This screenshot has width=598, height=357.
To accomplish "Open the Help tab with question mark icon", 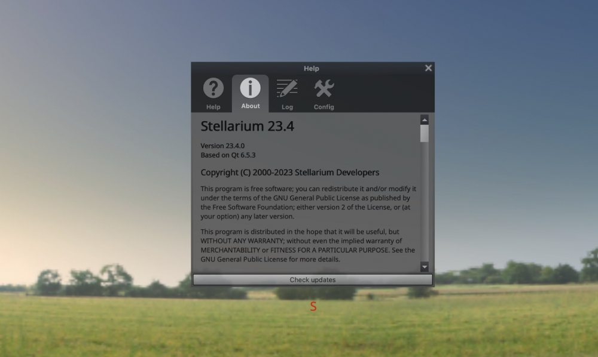I will (213, 94).
